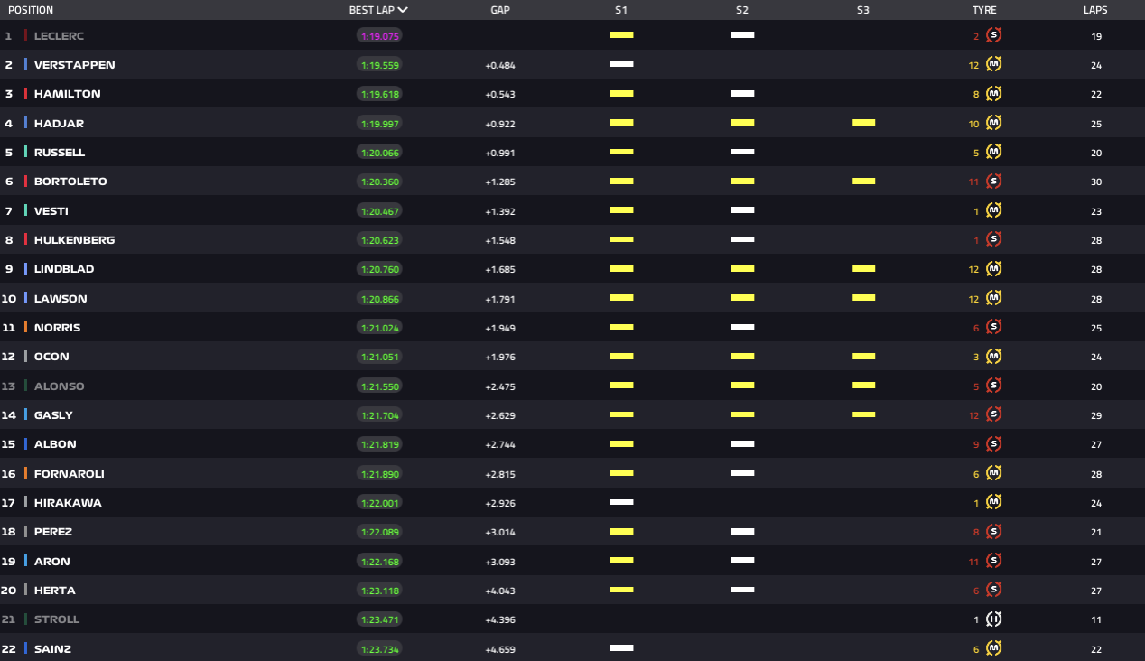Screen dimensions: 1145x661
Task: Click Herta's best lap 1:23.118
Action: pyautogui.click(x=379, y=591)
